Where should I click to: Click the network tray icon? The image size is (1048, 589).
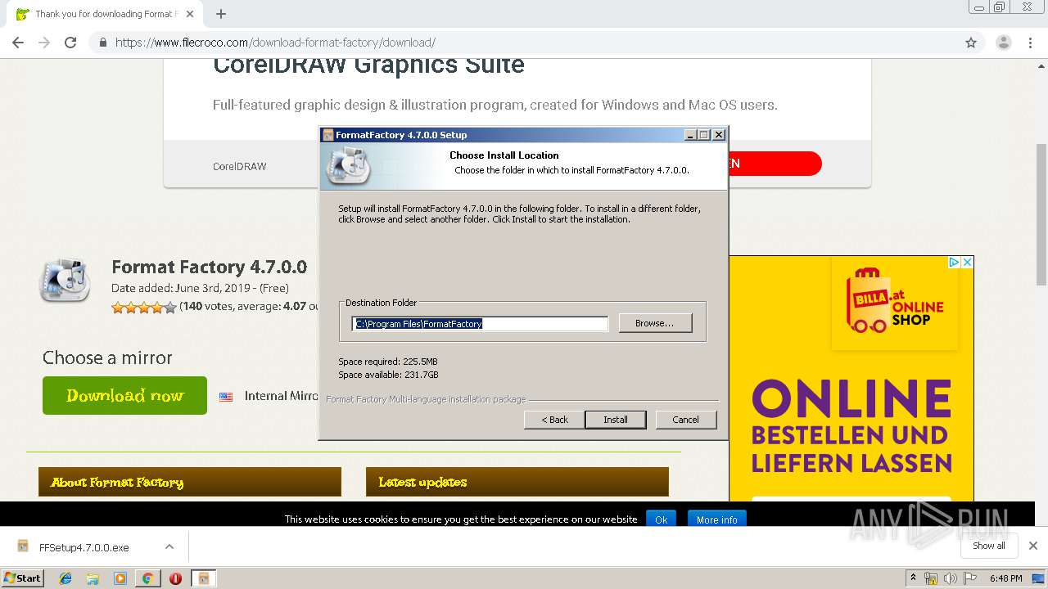click(x=931, y=578)
